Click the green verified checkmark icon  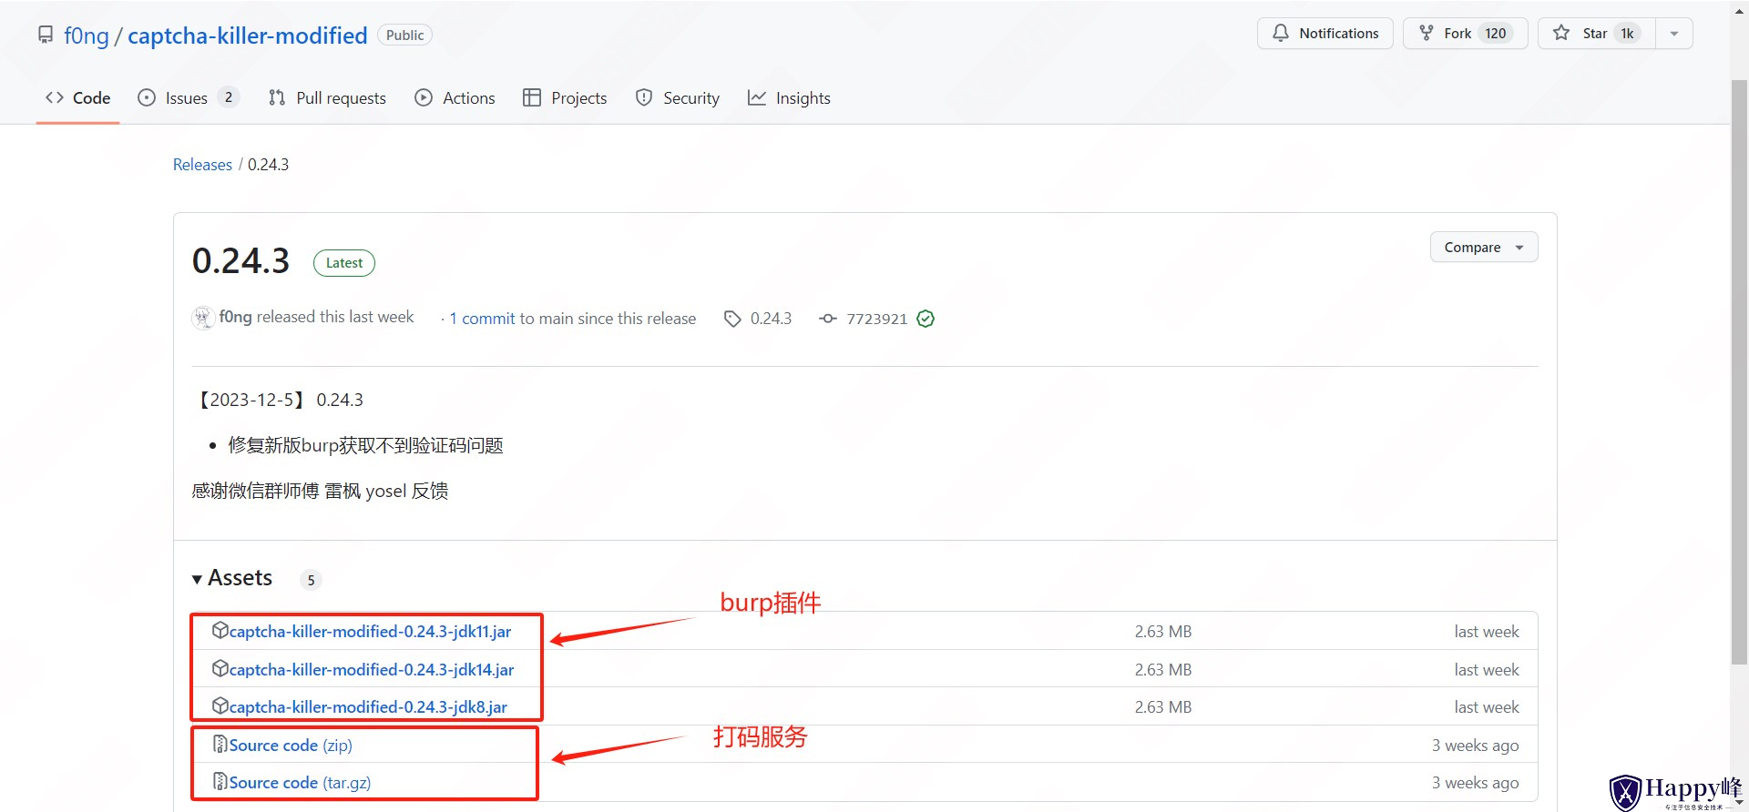point(926,319)
